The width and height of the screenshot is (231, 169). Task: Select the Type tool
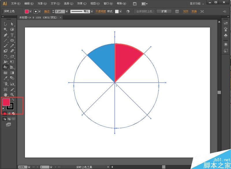coord(12,35)
